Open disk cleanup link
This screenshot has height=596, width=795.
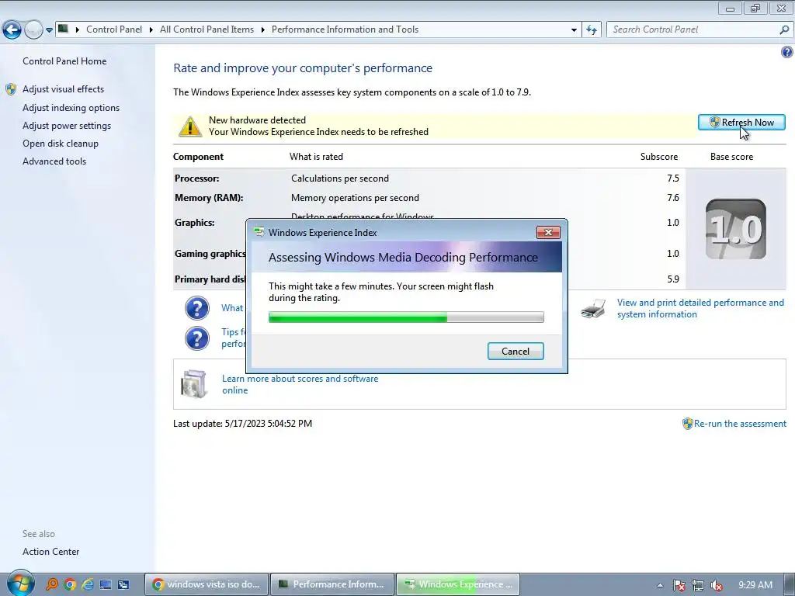click(61, 144)
